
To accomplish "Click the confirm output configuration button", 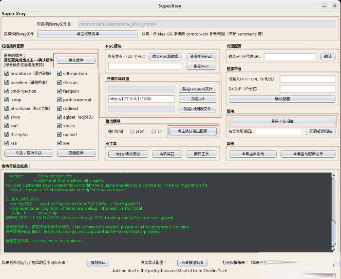I will 192,131.
